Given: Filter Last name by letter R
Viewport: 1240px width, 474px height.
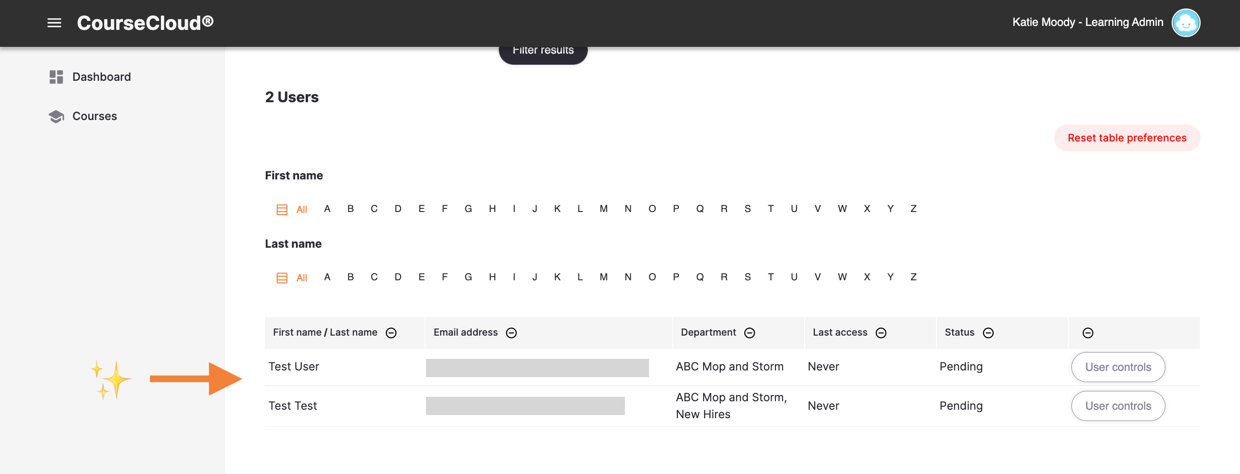Looking at the screenshot, I should (724, 277).
